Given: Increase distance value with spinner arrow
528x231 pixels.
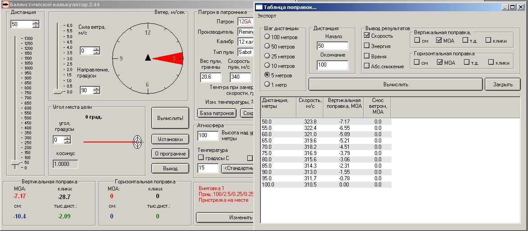Looking at the screenshot, I should click(36, 22).
